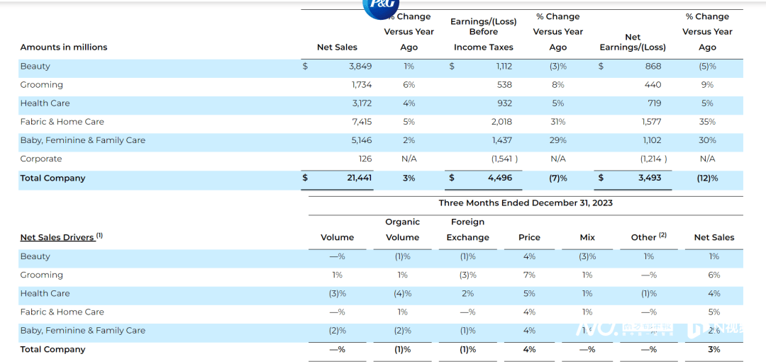This screenshot has height=364, width=766.
Task: Select Total Company drivers net sales 3%
Action: click(714, 349)
